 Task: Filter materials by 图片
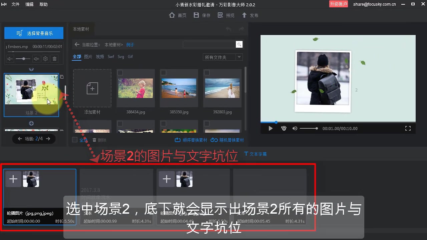tap(88, 57)
